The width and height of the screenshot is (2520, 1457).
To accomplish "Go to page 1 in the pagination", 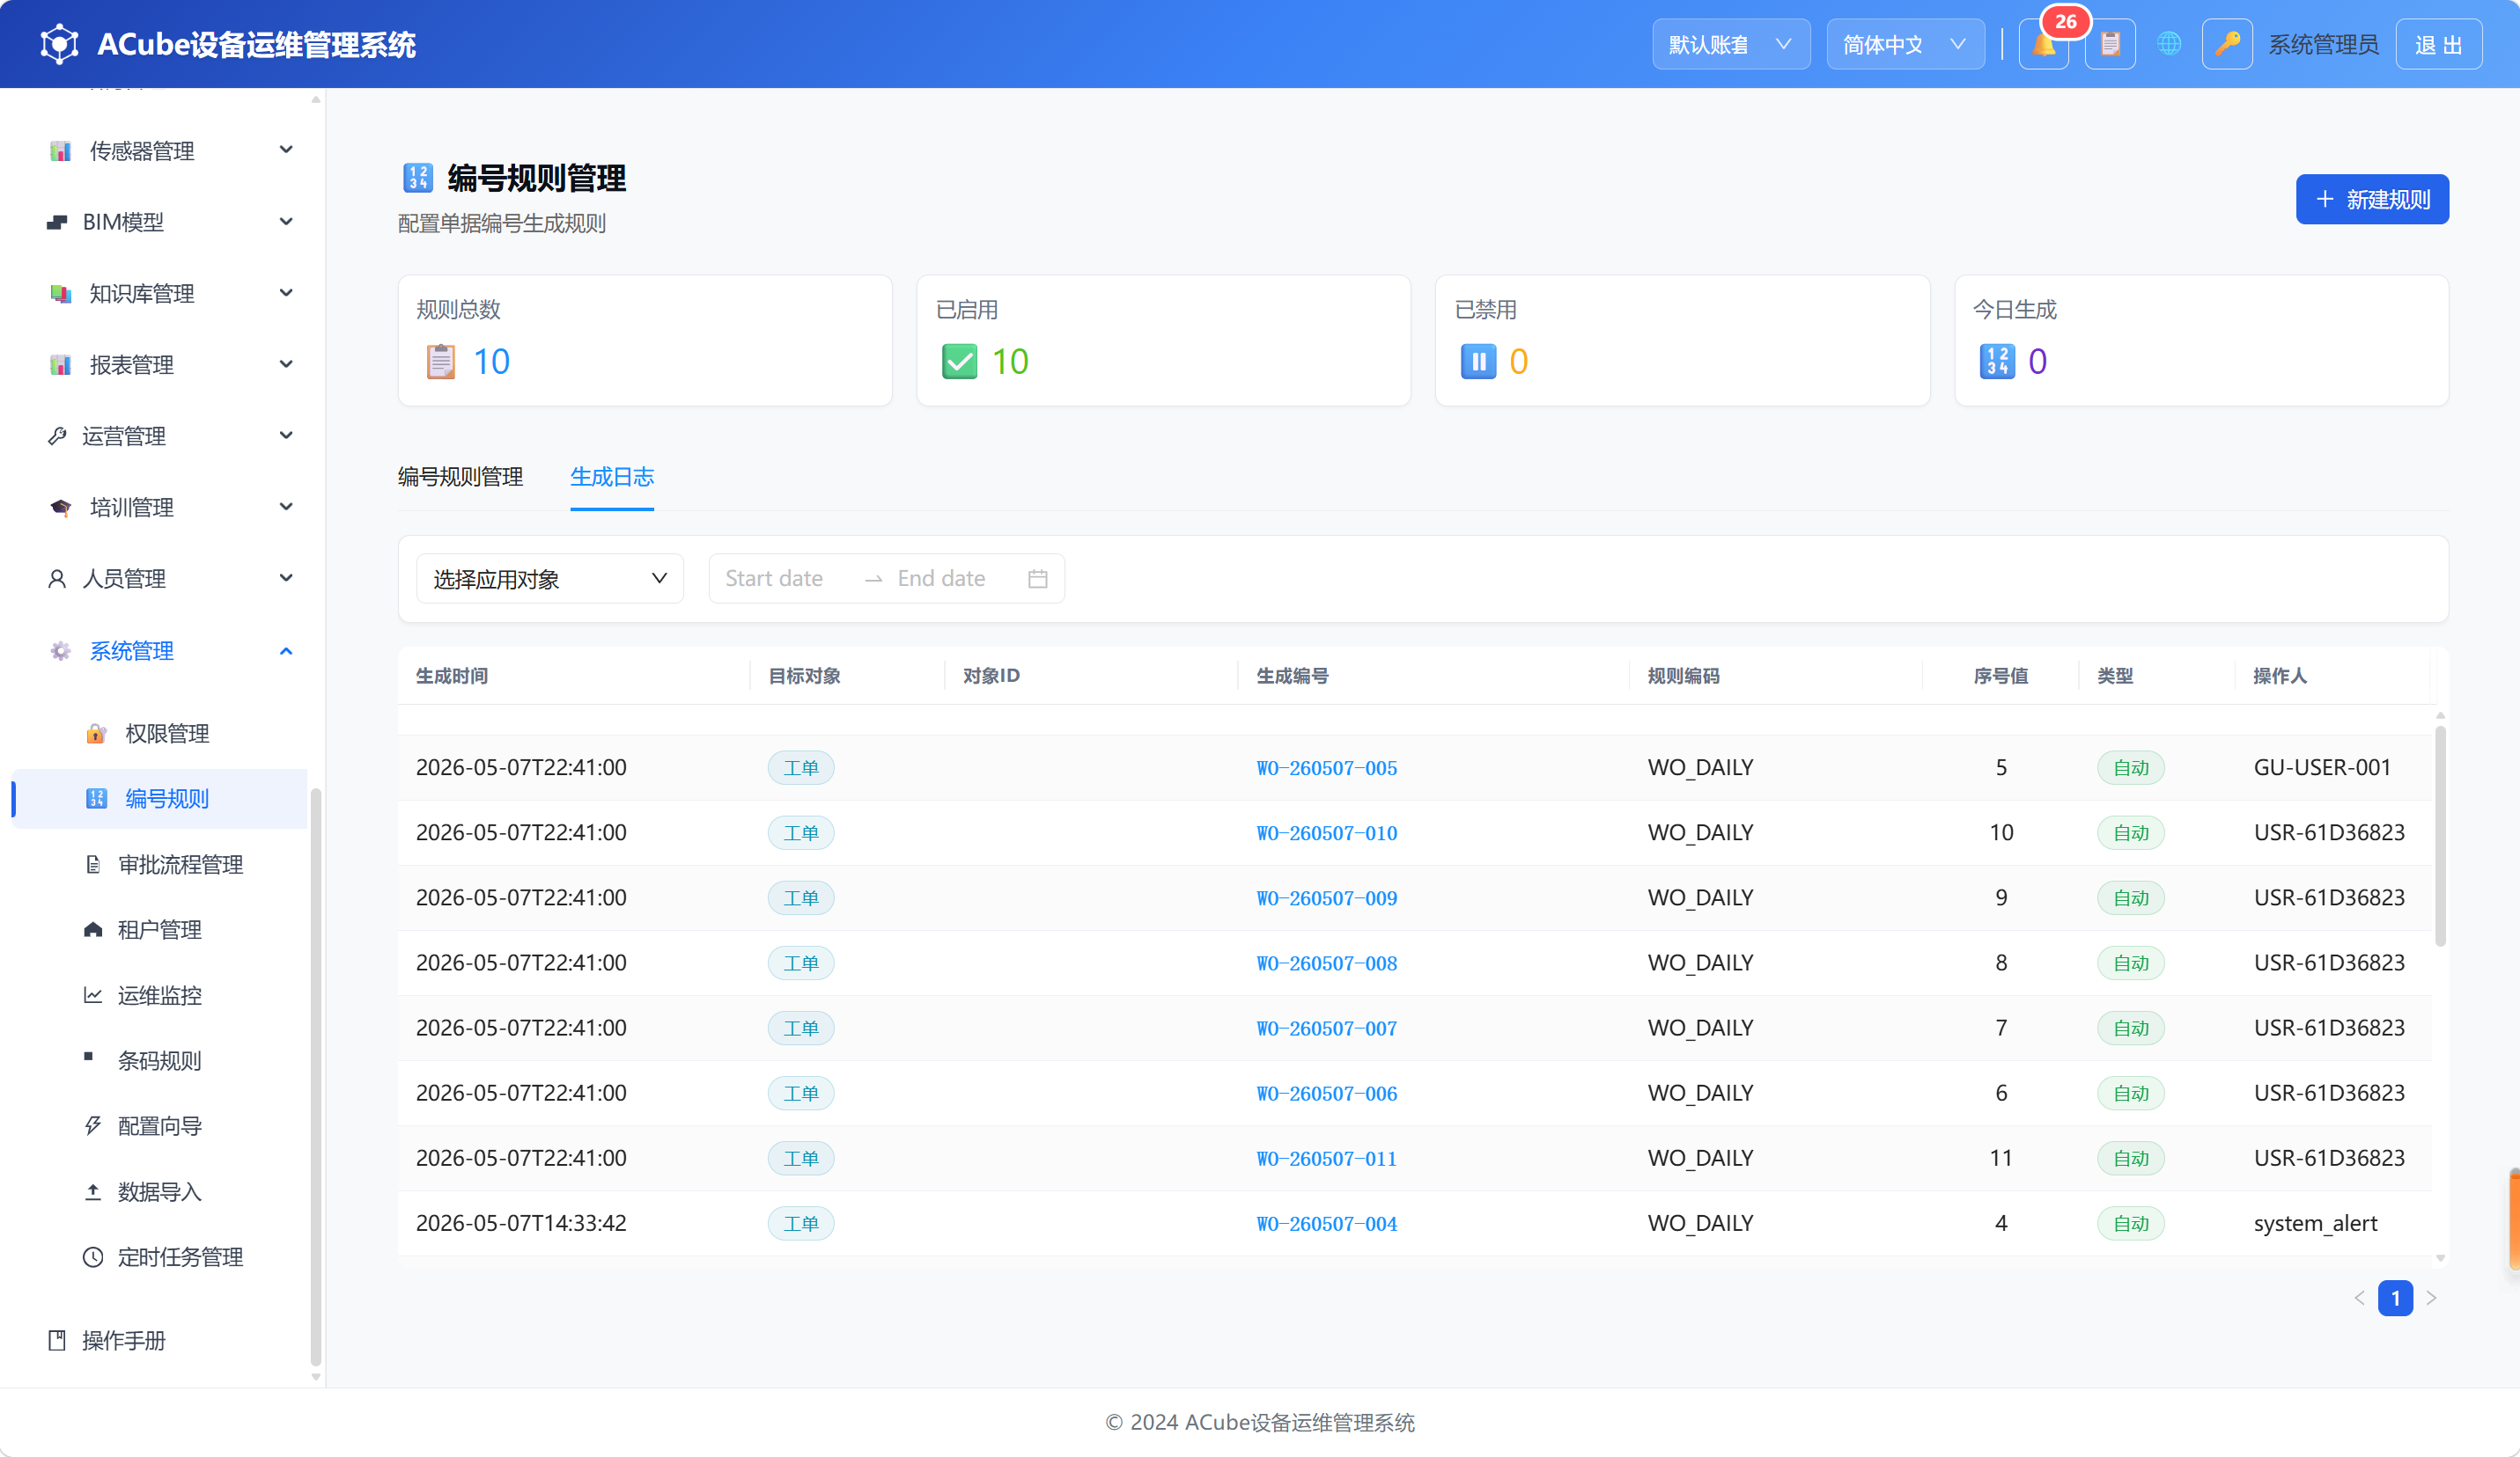I will click(2395, 1298).
